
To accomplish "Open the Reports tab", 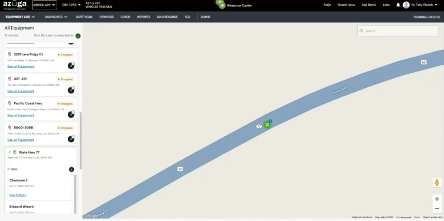I will (x=144, y=17).
